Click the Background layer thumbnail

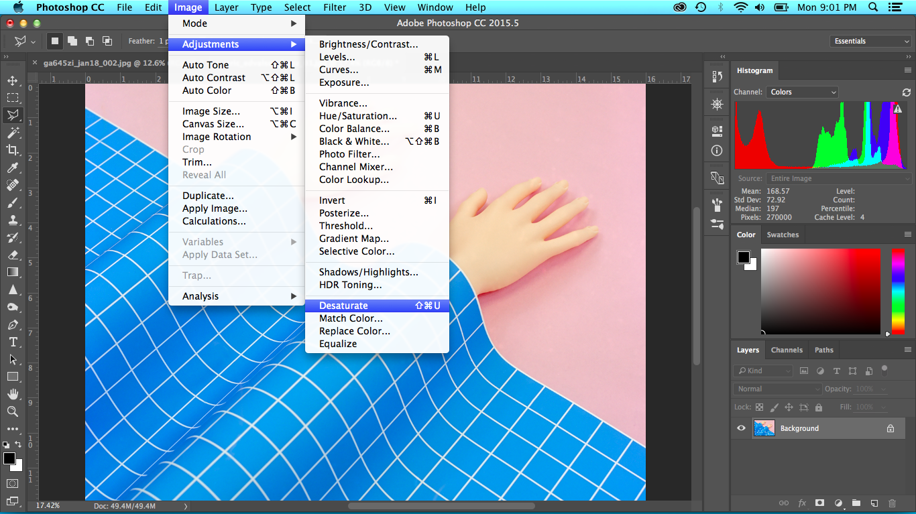click(x=764, y=428)
